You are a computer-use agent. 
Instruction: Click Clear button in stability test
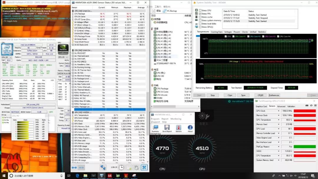pos(230,95)
